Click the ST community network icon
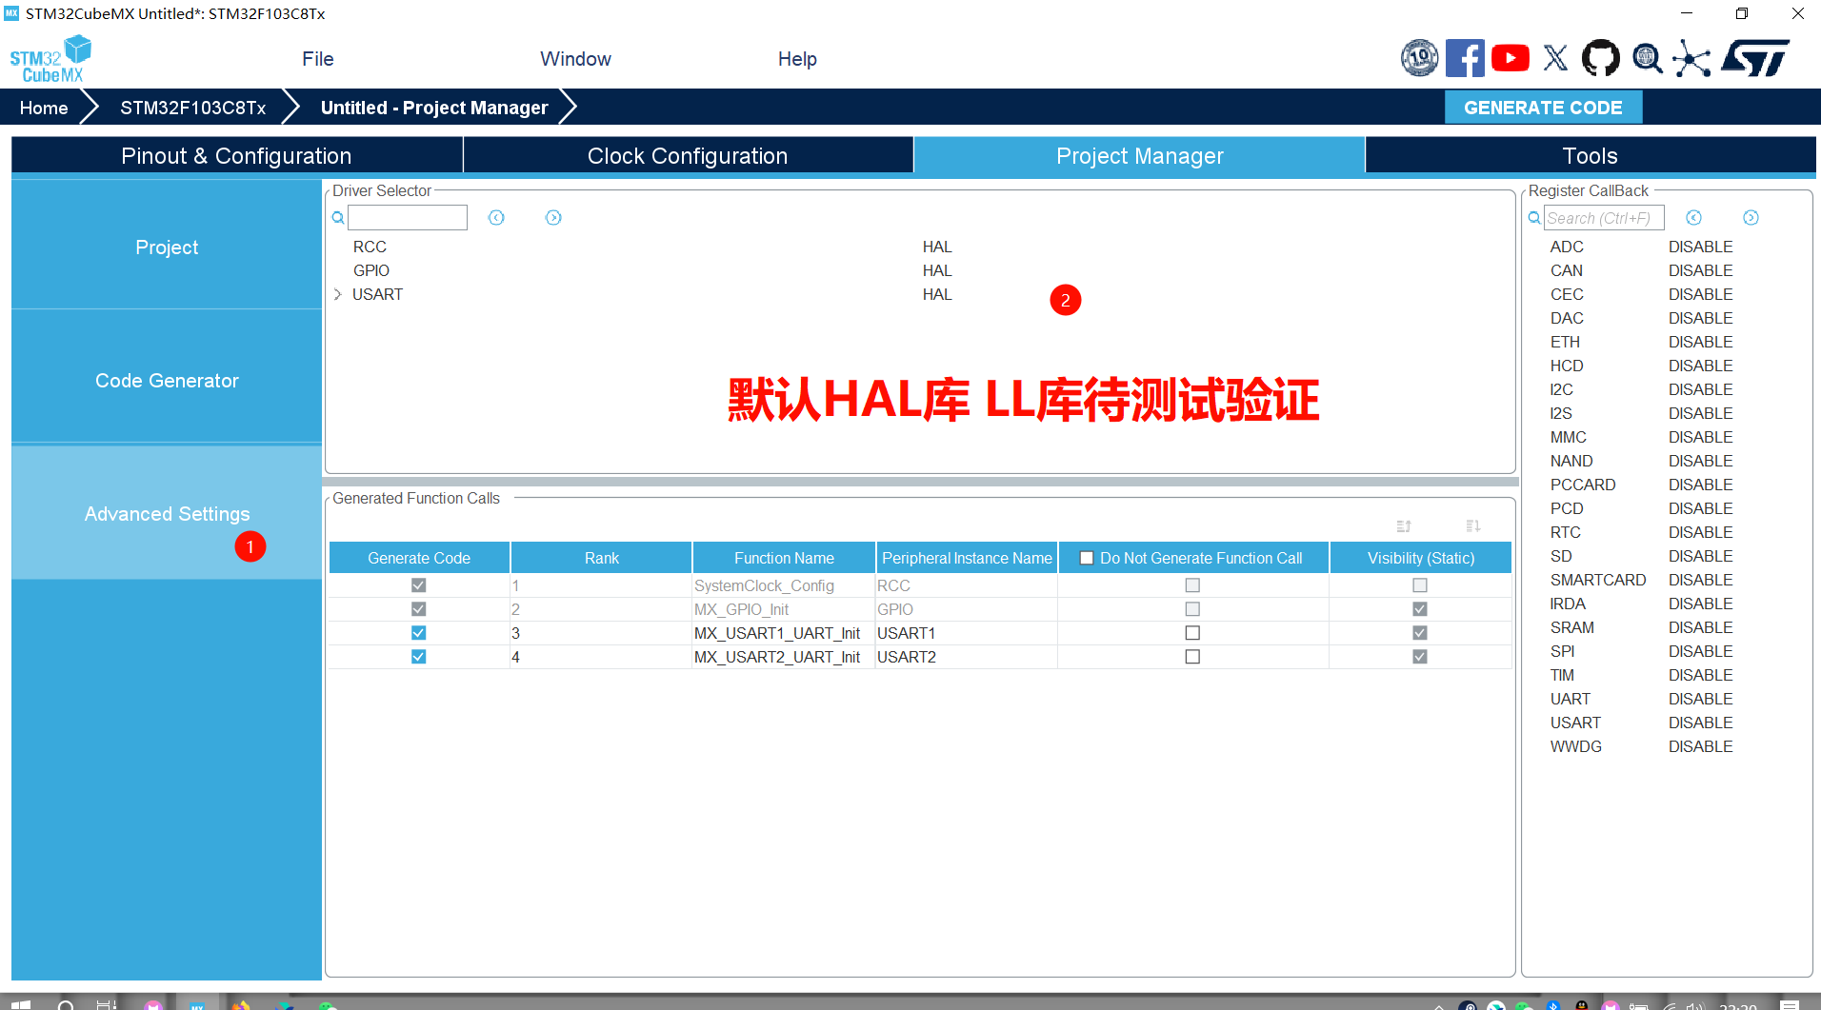 point(1691,58)
